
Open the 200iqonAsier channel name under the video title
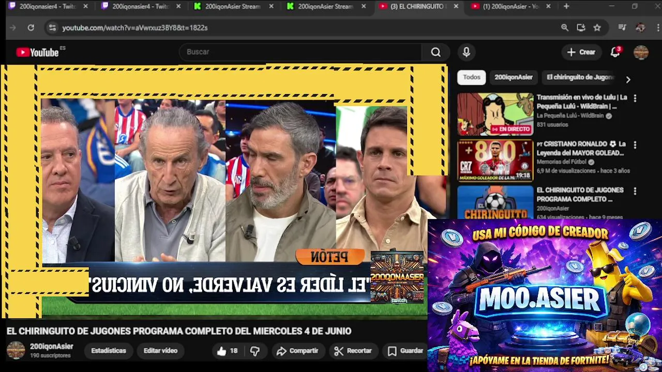51,346
